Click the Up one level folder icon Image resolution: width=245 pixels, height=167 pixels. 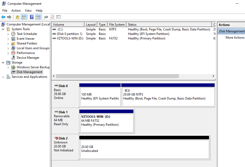pyautogui.click(x=18, y=17)
